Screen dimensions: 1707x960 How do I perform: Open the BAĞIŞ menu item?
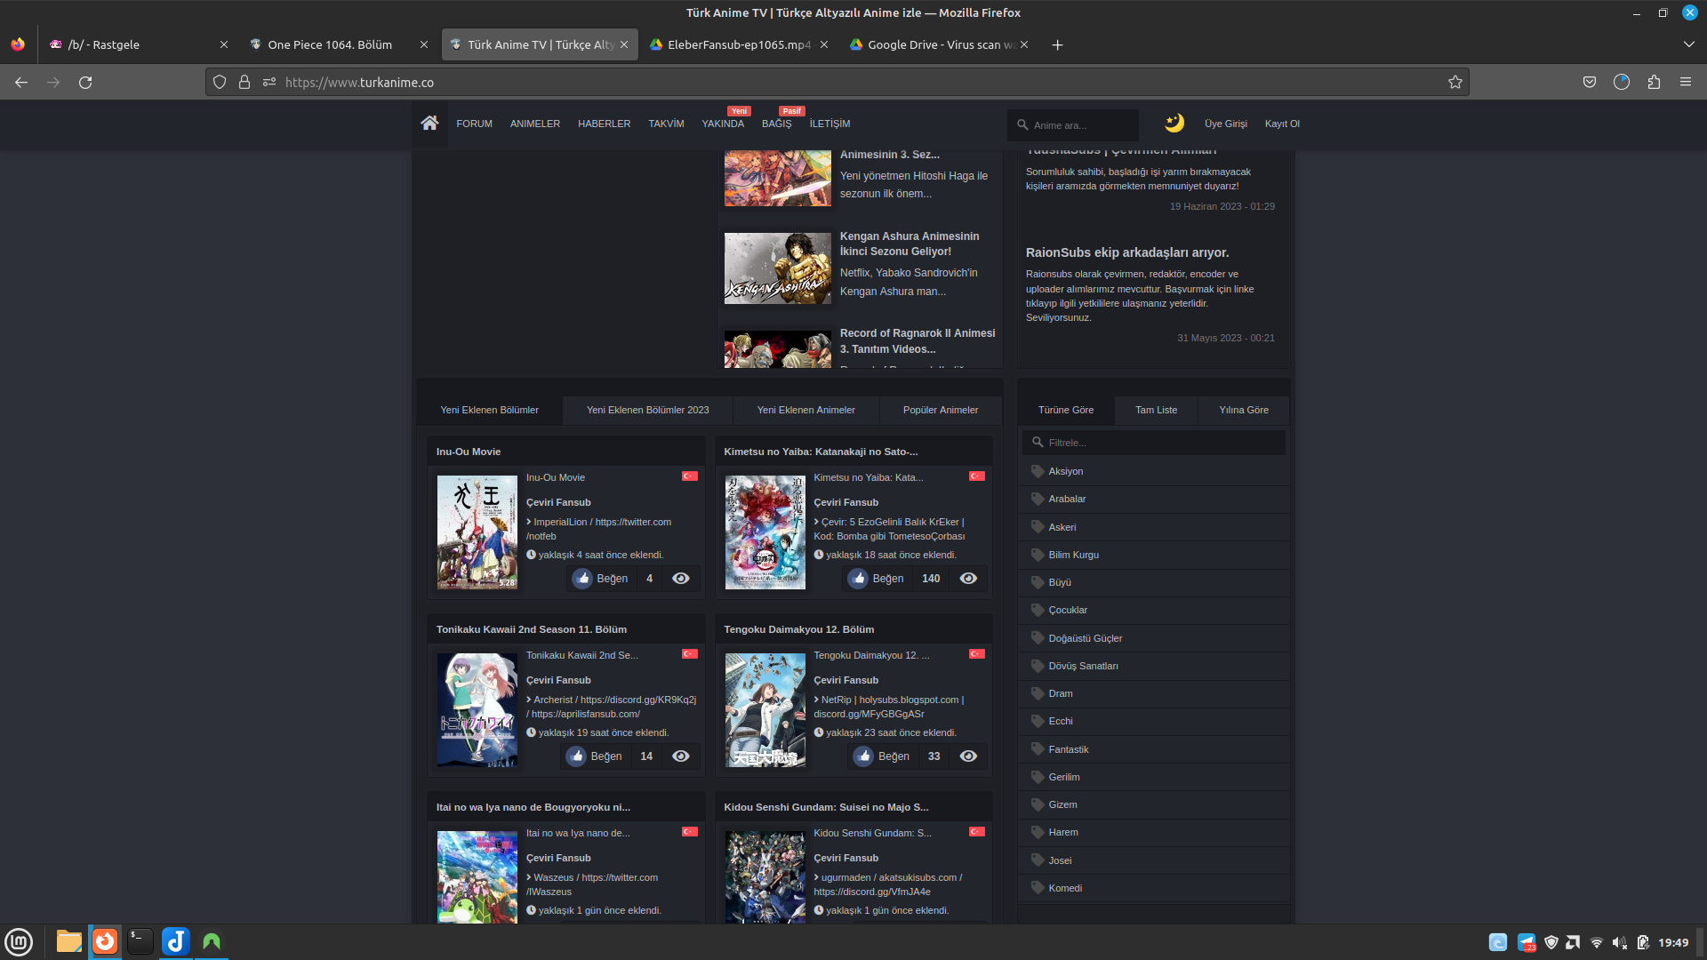[x=776, y=124]
